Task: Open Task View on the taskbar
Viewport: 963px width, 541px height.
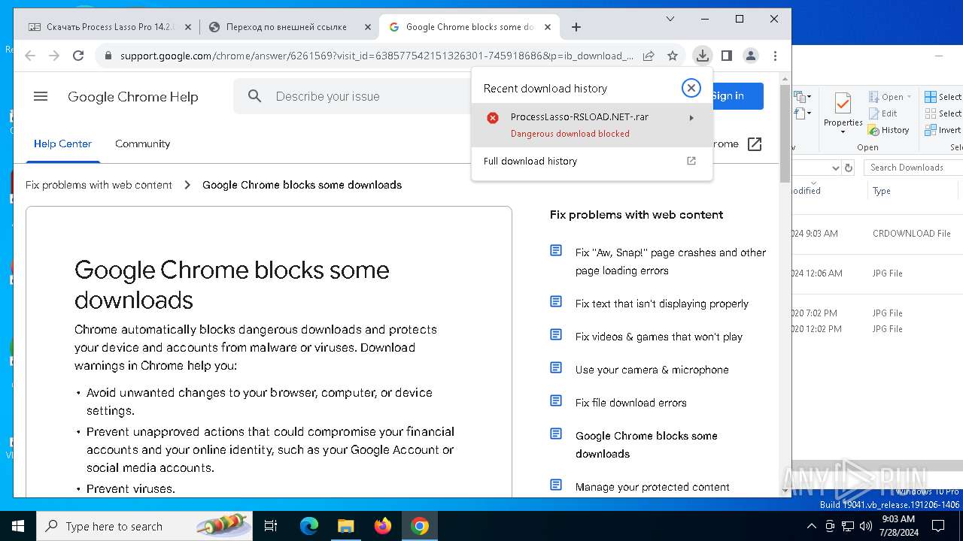Action: (x=271, y=526)
